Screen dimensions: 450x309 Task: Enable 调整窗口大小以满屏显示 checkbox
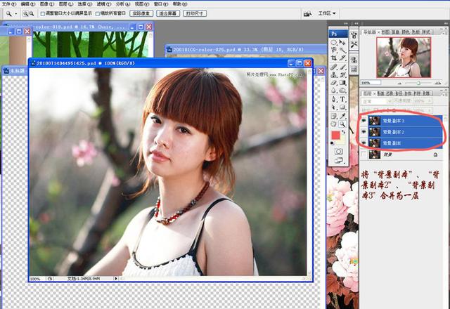[x=43, y=13]
